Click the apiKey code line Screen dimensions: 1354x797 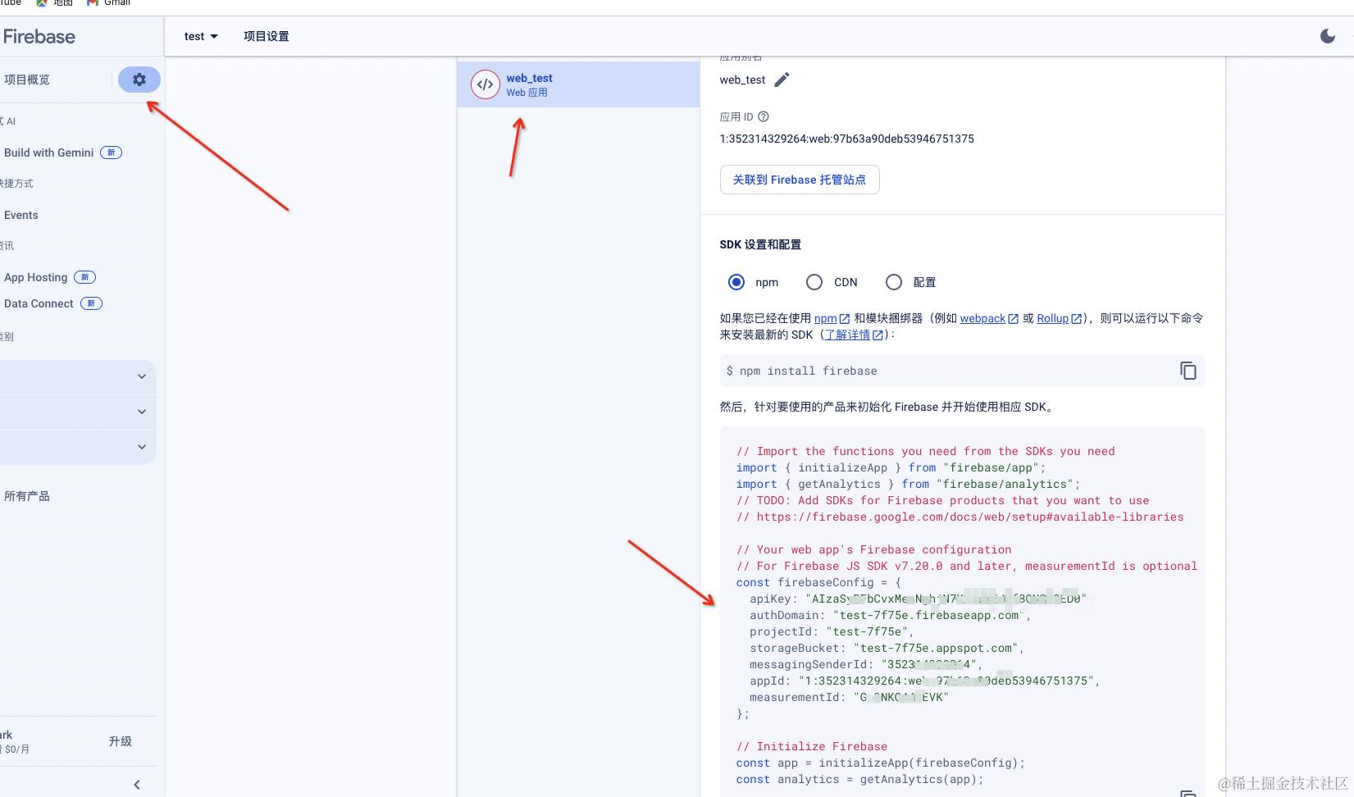tap(918, 599)
